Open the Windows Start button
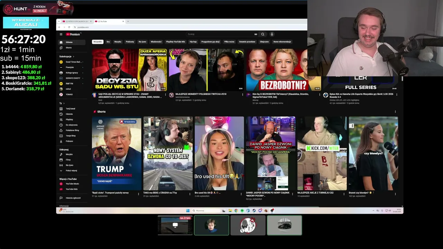Viewport: 443px width, 249px height. pos(188,211)
